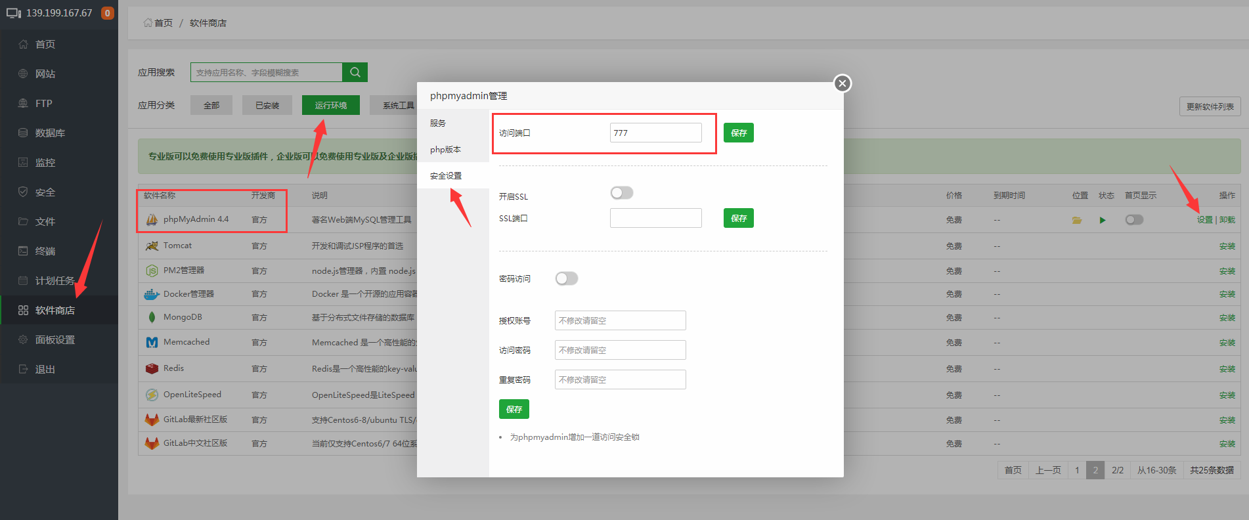The width and height of the screenshot is (1249, 520).
Task: Click the 面板设置 gear icon in sidebar
Action: (23, 339)
